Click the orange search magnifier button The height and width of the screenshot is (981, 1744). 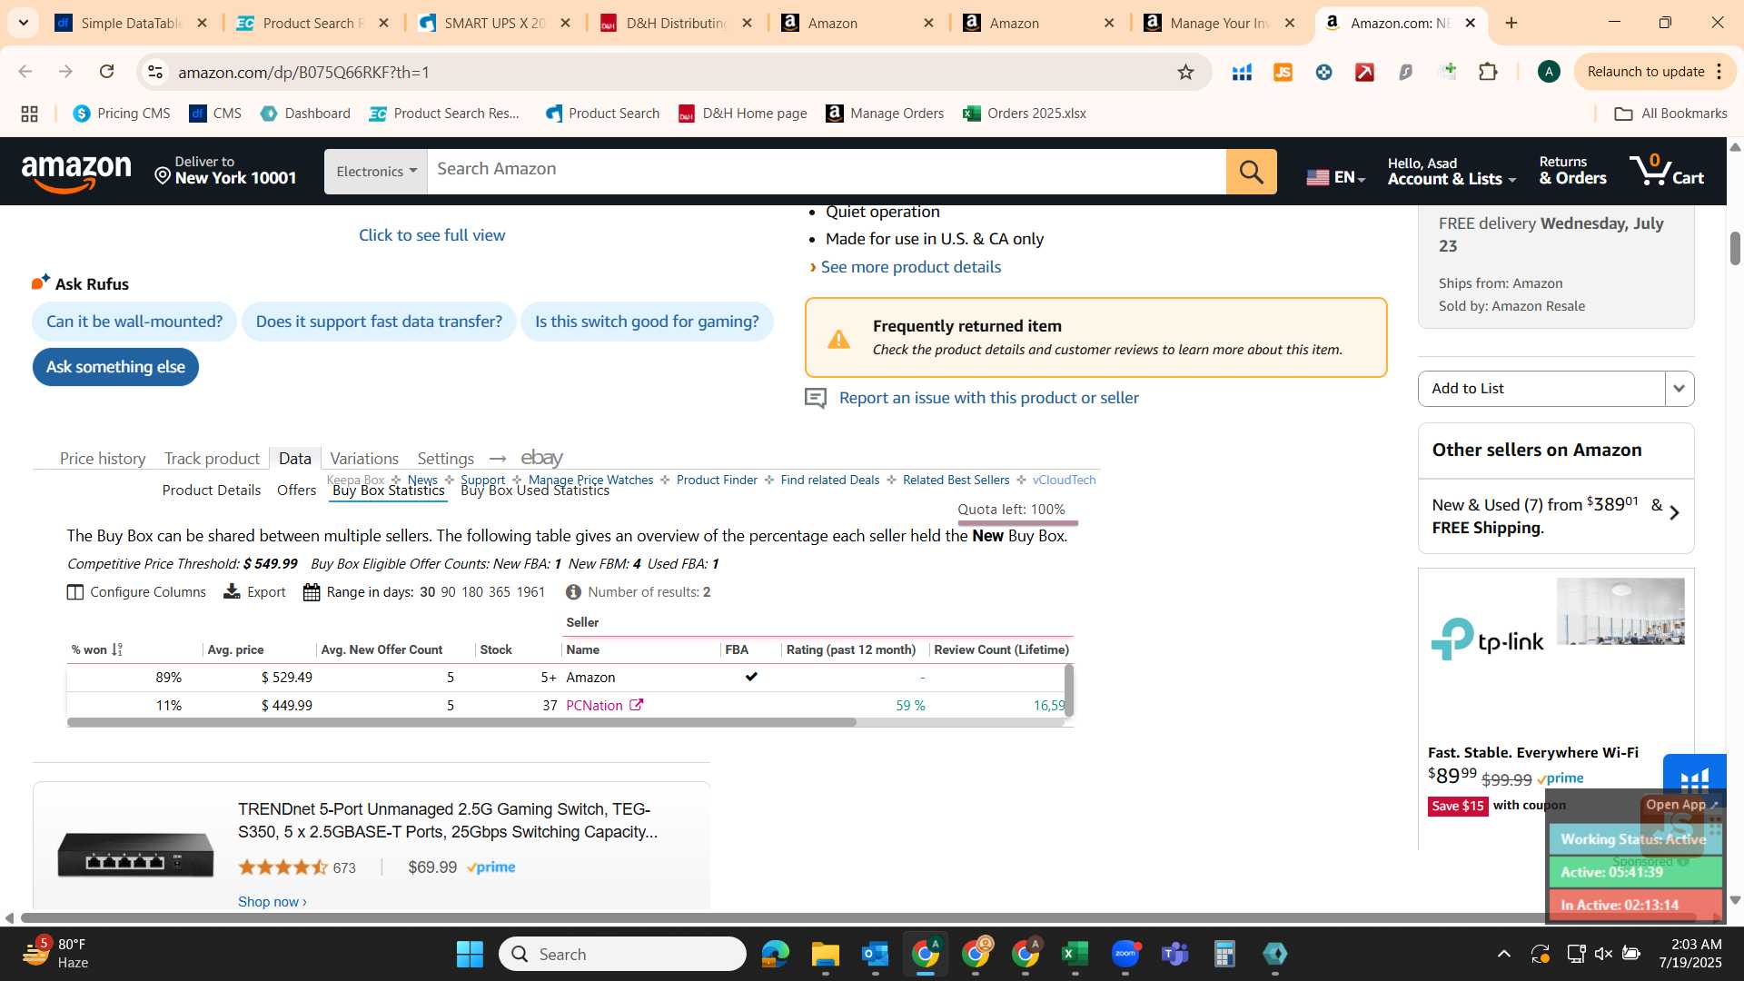pyautogui.click(x=1251, y=172)
